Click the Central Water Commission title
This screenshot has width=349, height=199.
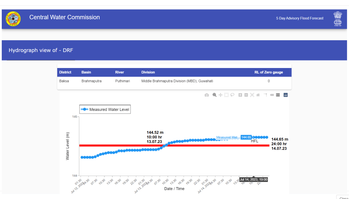pyautogui.click(x=64, y=17)
